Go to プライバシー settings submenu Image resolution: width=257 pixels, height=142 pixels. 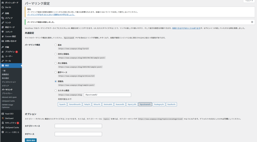point(7,93)
